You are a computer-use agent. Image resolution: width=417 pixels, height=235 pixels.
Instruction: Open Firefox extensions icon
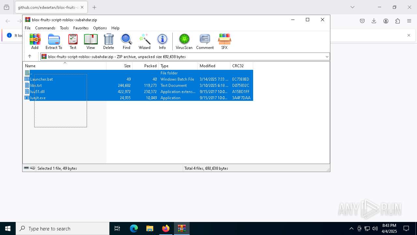(x=397, y=21)
